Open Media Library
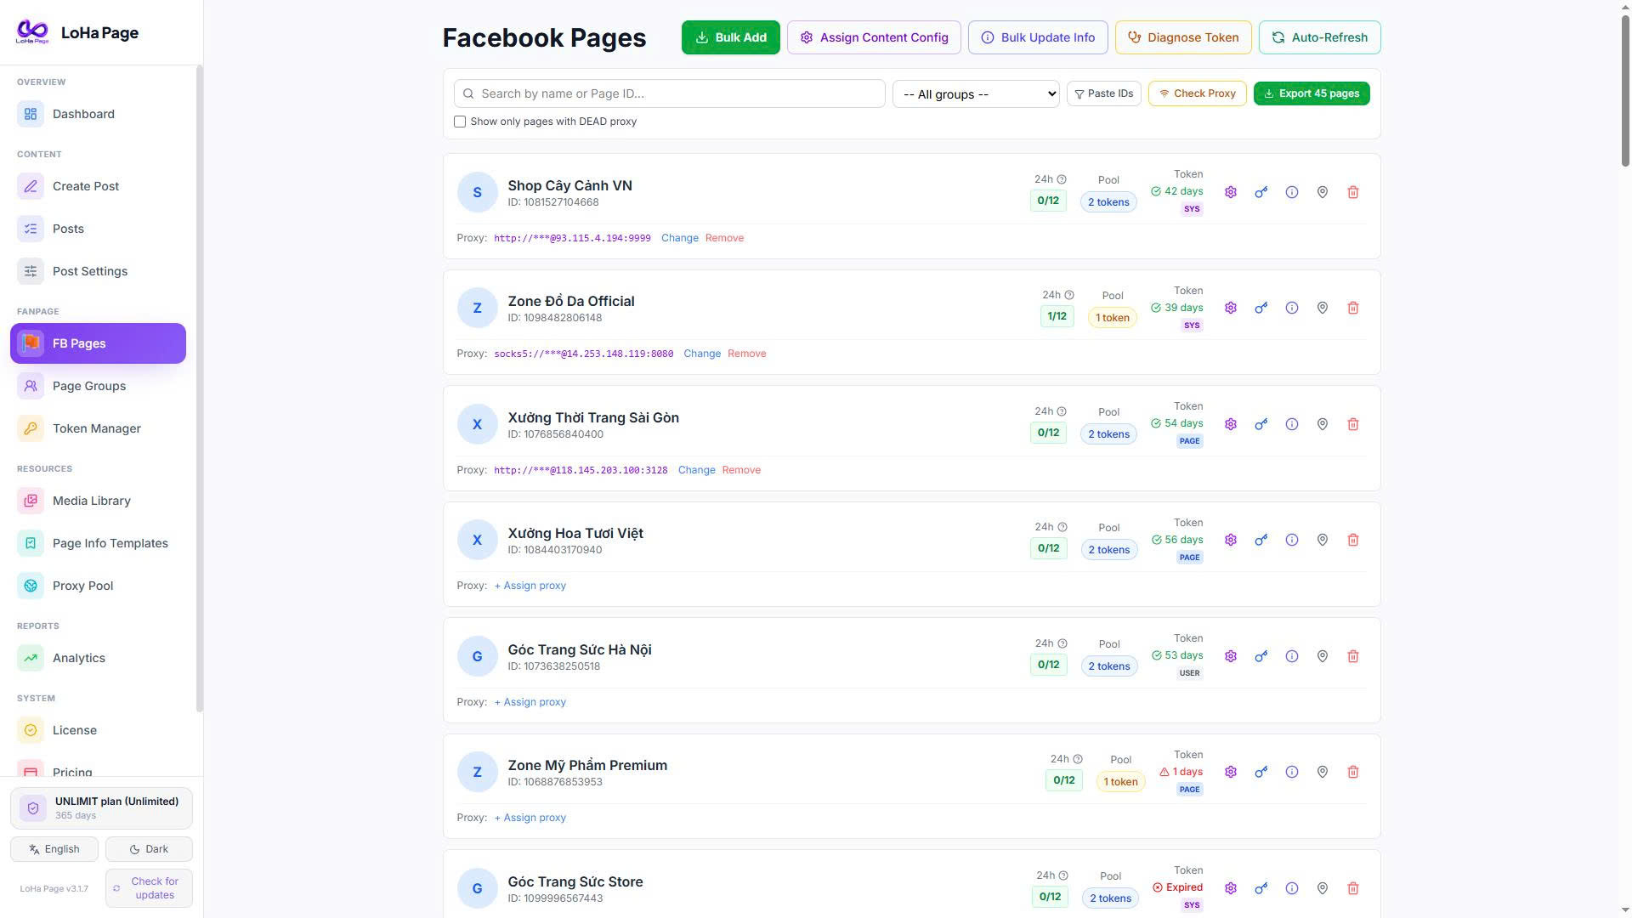 (98, 501)
